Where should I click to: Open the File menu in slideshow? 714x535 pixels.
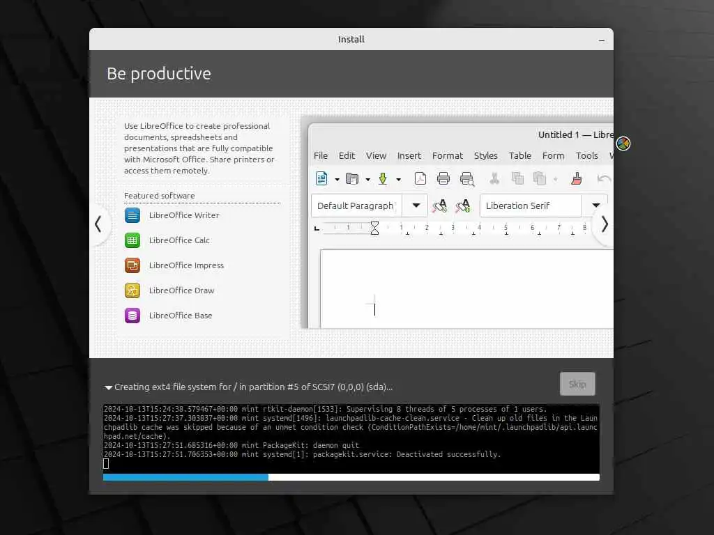click(321, 155)
